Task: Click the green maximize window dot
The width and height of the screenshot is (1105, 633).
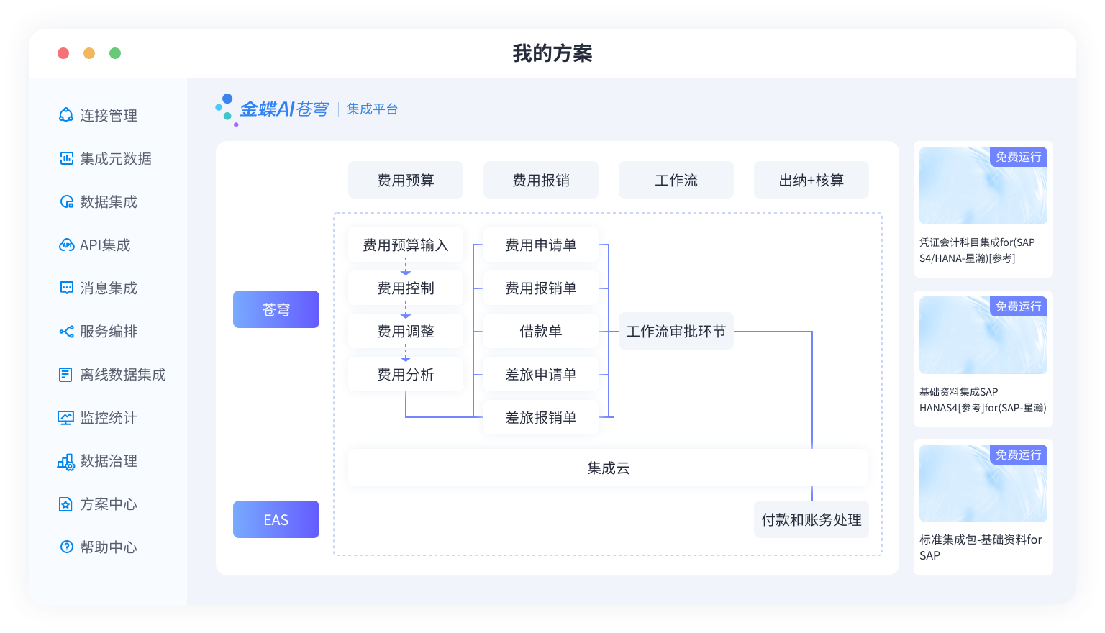Action: pyautogui.click(x=115, y=53)
